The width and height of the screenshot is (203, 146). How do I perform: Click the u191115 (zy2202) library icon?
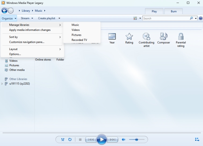6,84
